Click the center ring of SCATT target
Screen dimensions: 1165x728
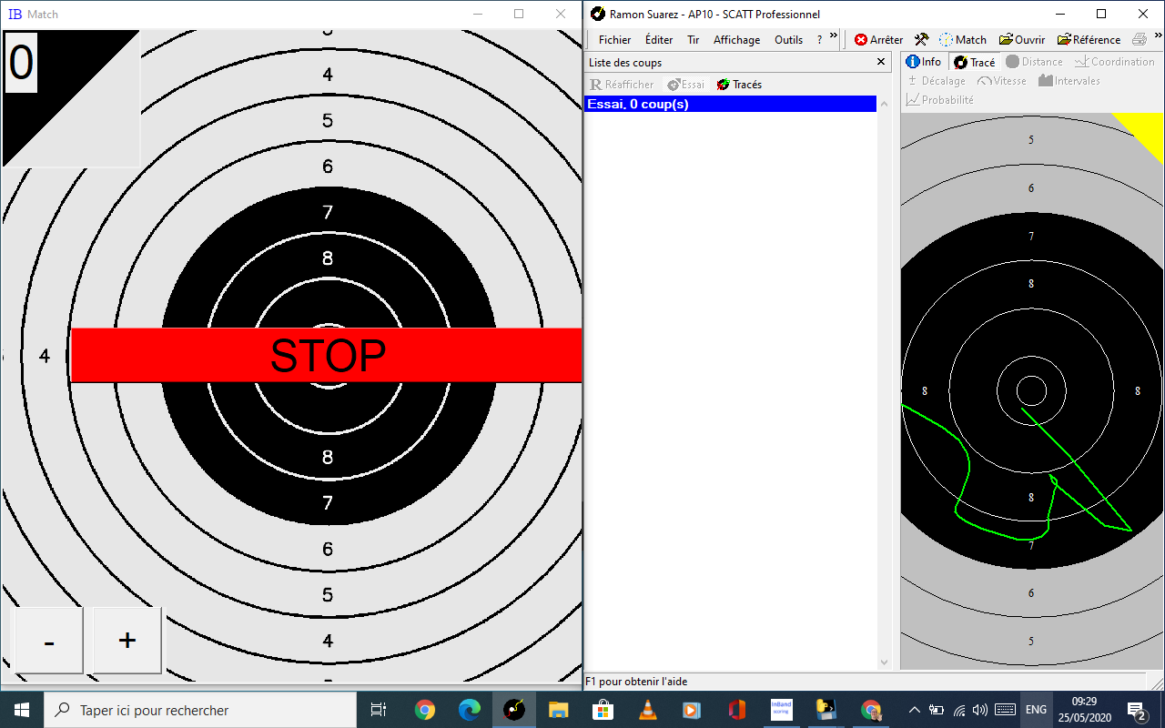click(1031, 391)
